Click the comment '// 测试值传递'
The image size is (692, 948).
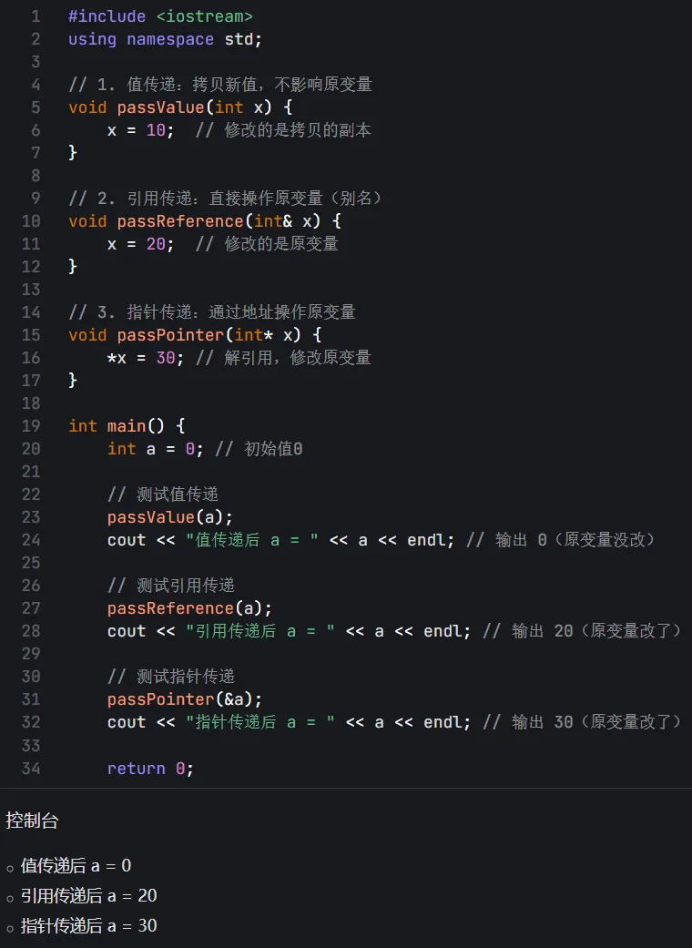point(163,494)
